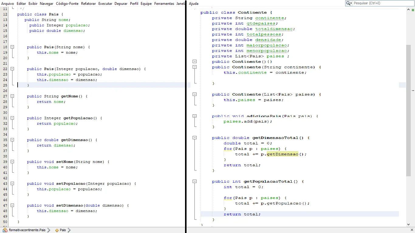The width and height of the screenshot is (415, 233).
Task: Collapse the Pais(Integer populacao, double dimensao) fold
Action: [x=12, y=69]
